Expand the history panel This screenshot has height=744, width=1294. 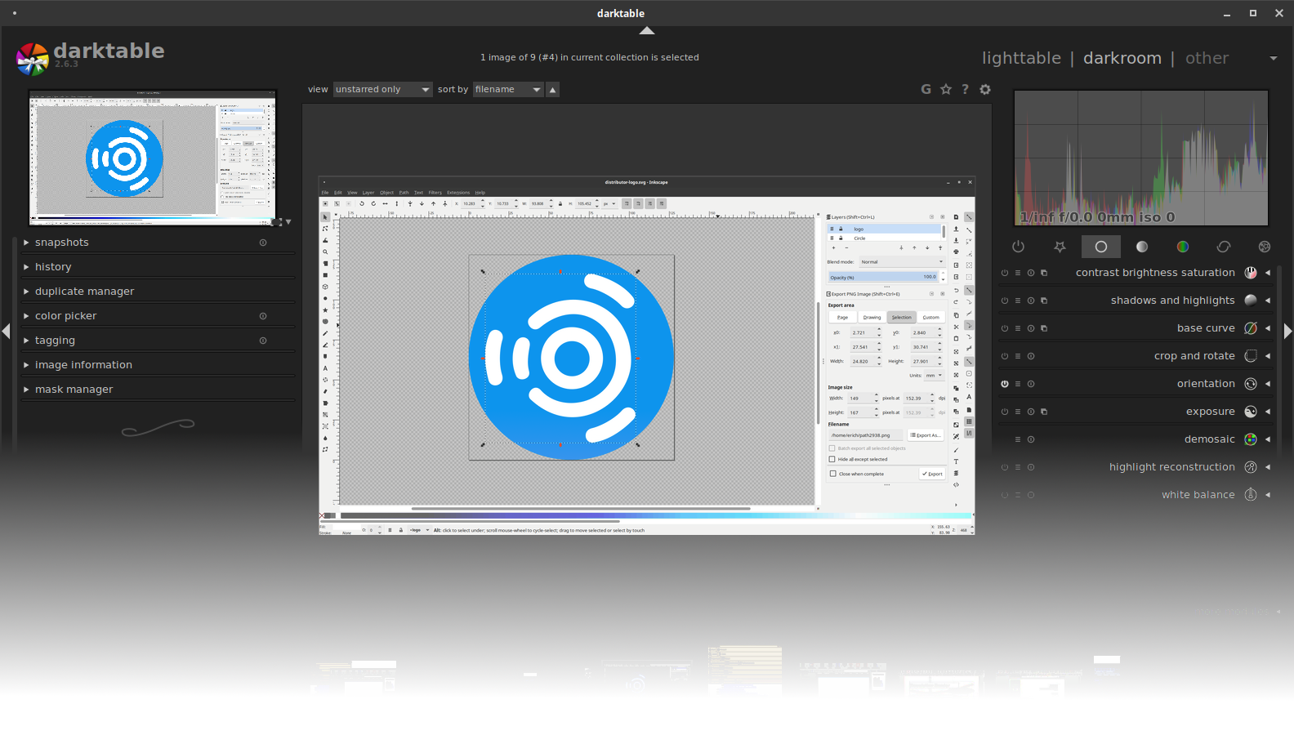point(53,267)
